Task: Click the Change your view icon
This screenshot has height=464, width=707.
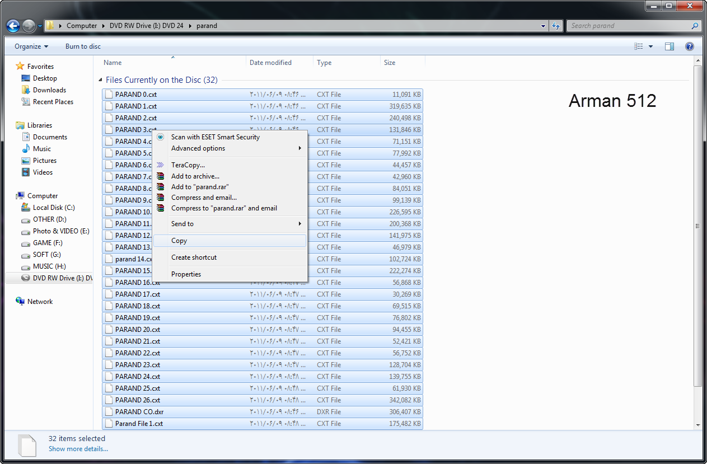Action: pyautogui.click(x=639, y=46)
